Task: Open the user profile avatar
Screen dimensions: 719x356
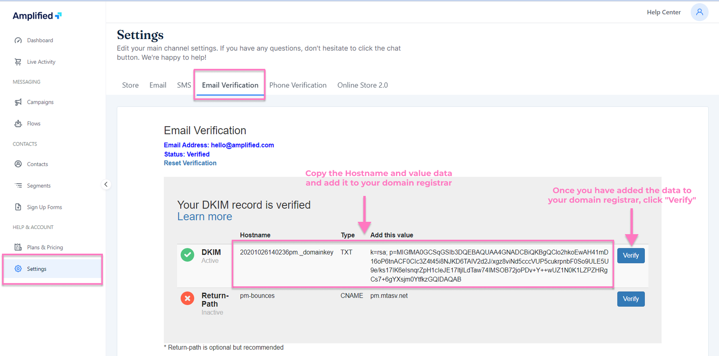Action: tap(699, 12)
